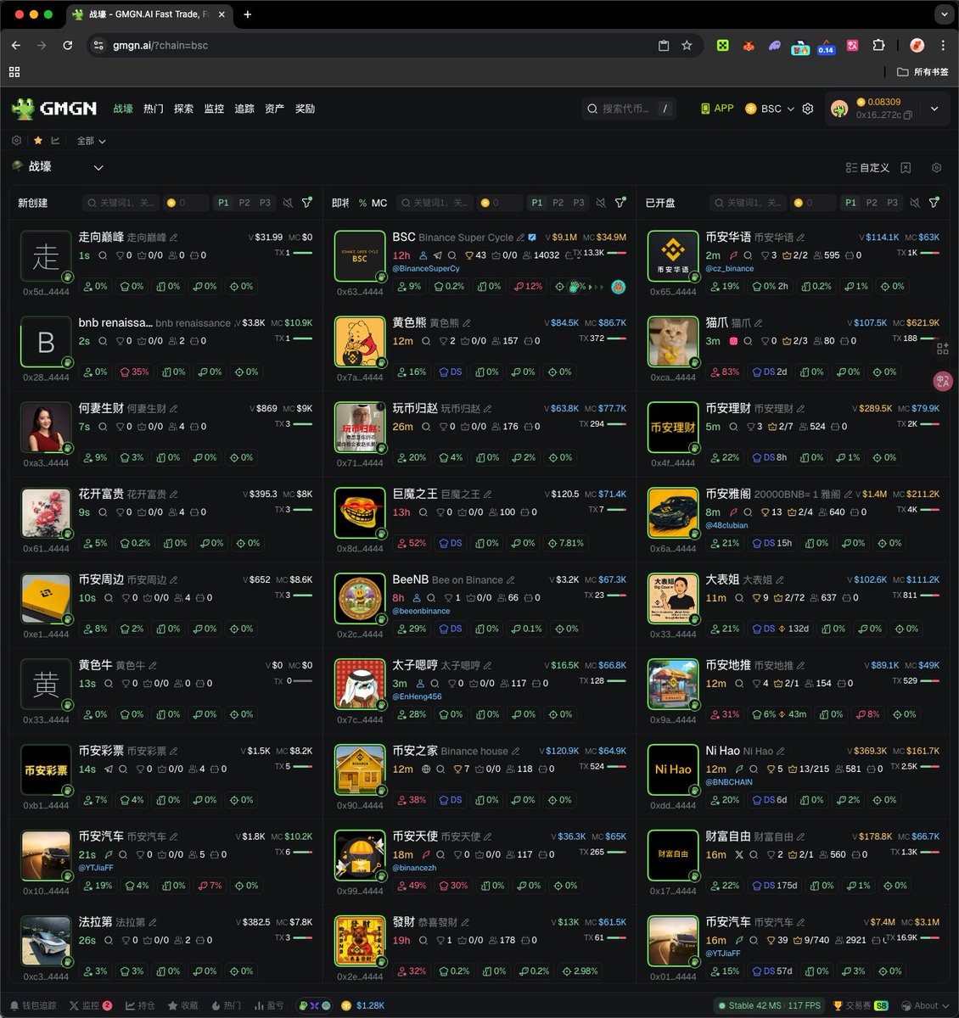This screenshot has height=1018, width=959.
Task: Open browser extensions puzzle icon
Action: pos(878,46)
